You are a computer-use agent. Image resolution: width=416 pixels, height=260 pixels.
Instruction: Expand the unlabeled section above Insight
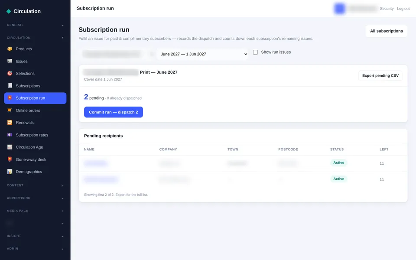(35, 224)
